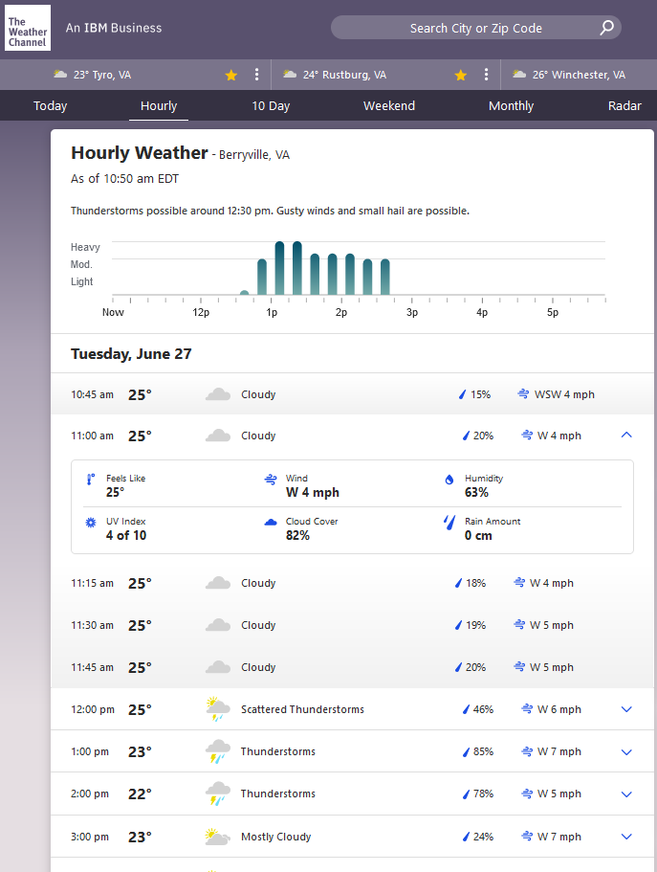
Task: Open the Monthly tab
Action: (511, 105)
